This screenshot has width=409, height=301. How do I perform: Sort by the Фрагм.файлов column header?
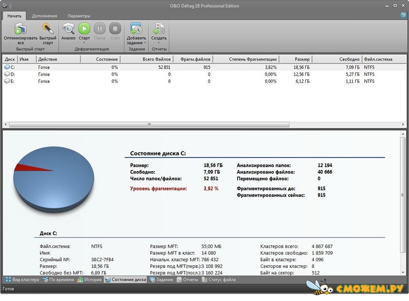click(x=193, y=59)
